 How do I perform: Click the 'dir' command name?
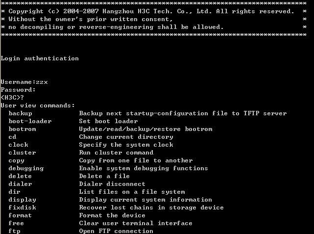click(x=14, y=192)
